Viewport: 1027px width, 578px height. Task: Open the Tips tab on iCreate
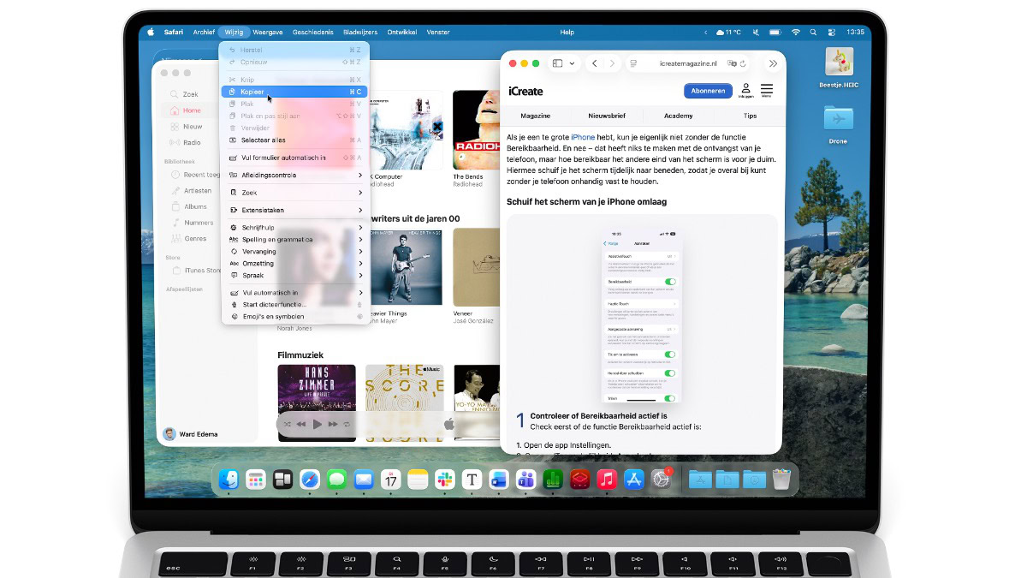(x=750, y=116)
